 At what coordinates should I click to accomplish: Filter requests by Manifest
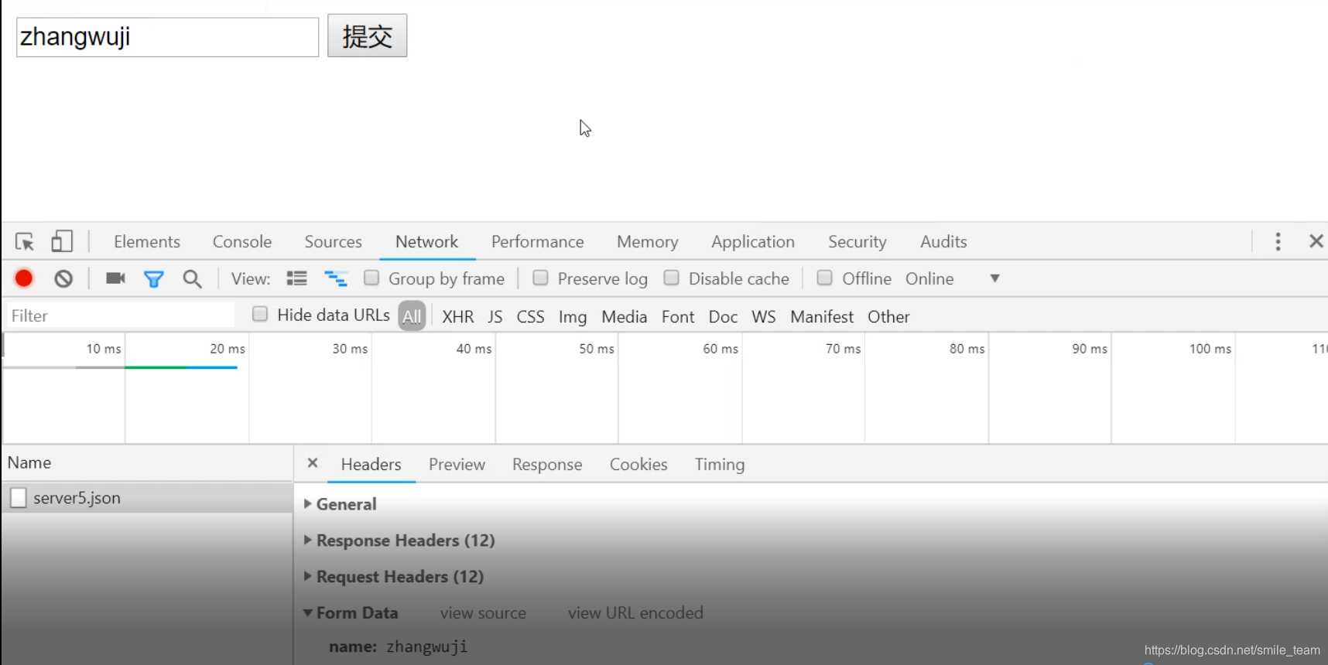pyautogui.click(x=822, y=316)
